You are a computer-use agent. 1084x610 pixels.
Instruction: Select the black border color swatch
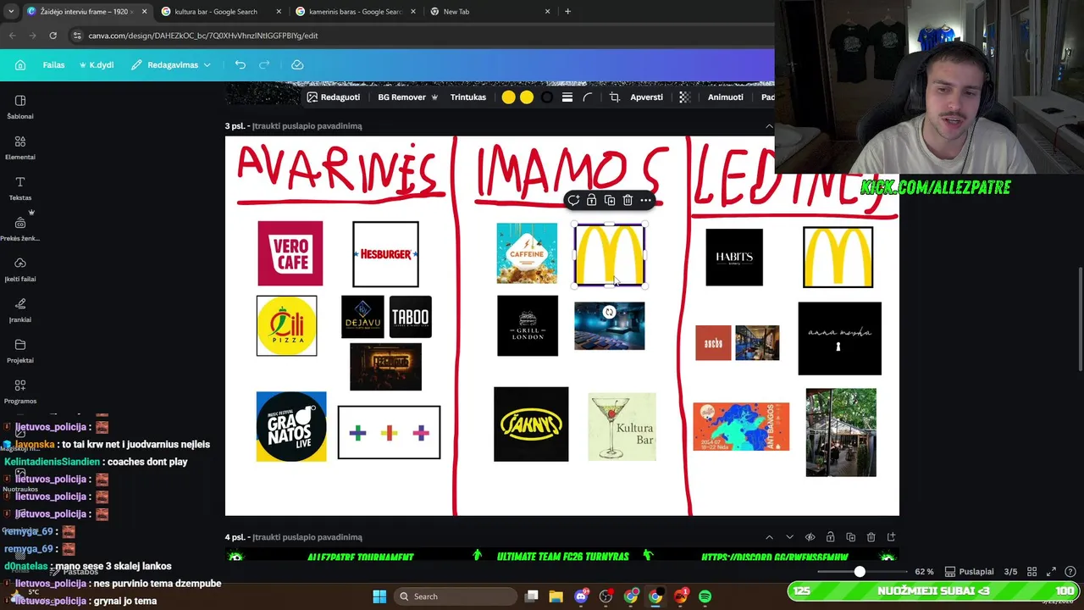[x=547, y=97]
